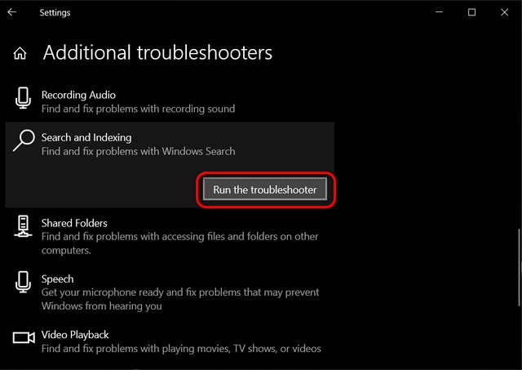Click 'Find and fix problems with recording sound' description

coord(138,109)
